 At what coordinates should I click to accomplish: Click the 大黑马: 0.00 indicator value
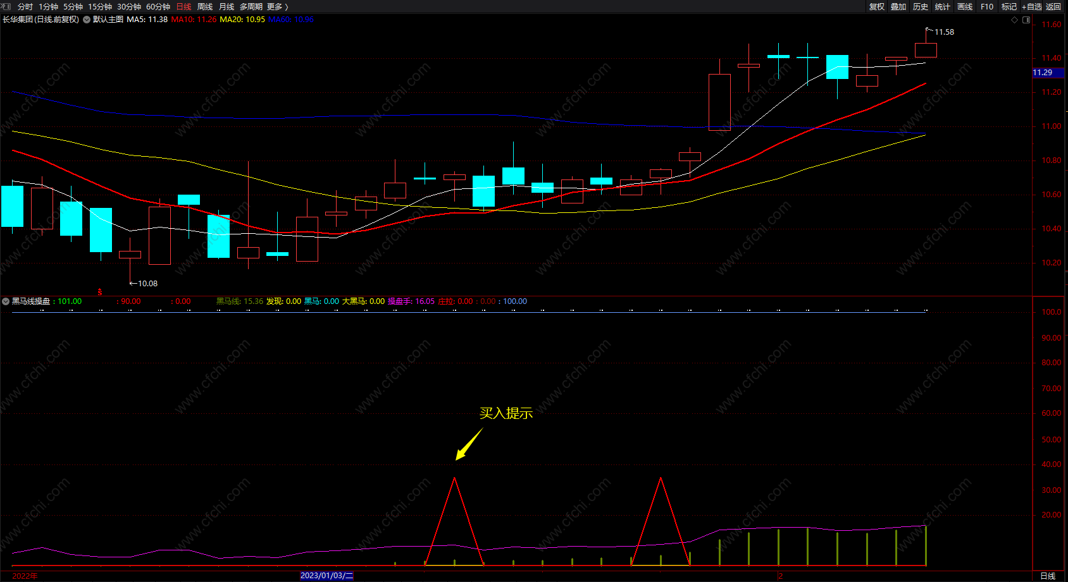coord(363,301)
